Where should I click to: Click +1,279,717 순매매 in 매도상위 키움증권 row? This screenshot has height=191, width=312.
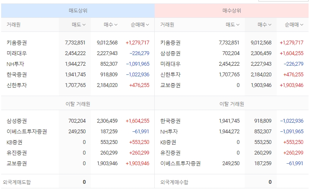click(x=138, y=43)
